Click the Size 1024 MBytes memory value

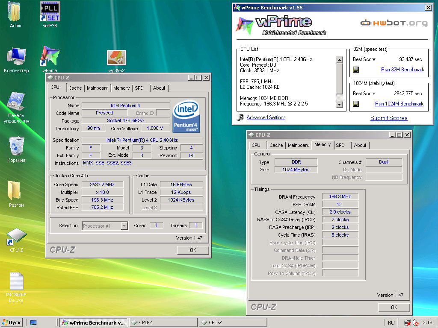pos(296,170)
